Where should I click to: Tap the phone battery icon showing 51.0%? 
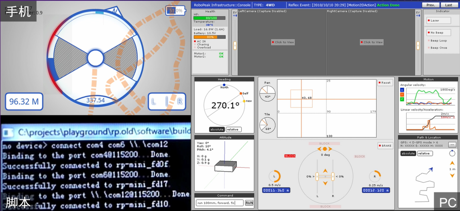175,10
